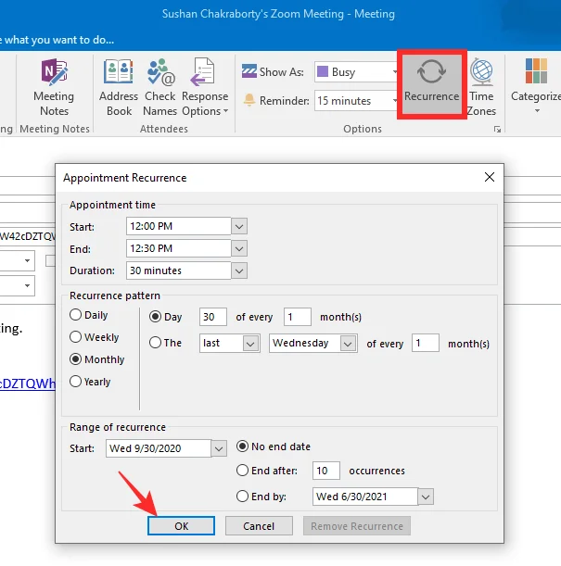
Task: Open Meeting Notes in OneNote
Action: pyautogui.click(x=53, y=87)
